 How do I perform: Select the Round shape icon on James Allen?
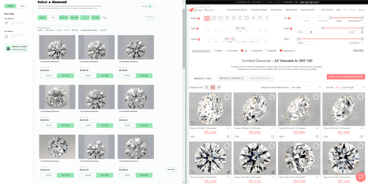[207, 18]
